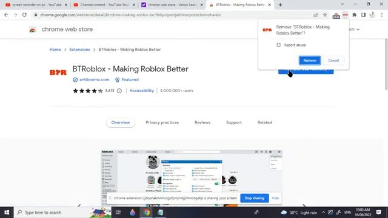Open the notification center icon
The image size is (388, 218).
pos(378,213)
